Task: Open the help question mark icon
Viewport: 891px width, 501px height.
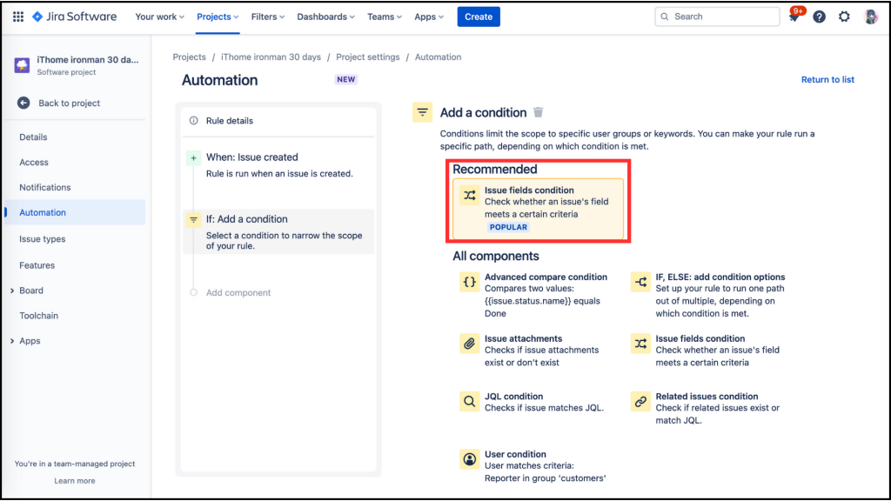Action: (x=819, y=17)
